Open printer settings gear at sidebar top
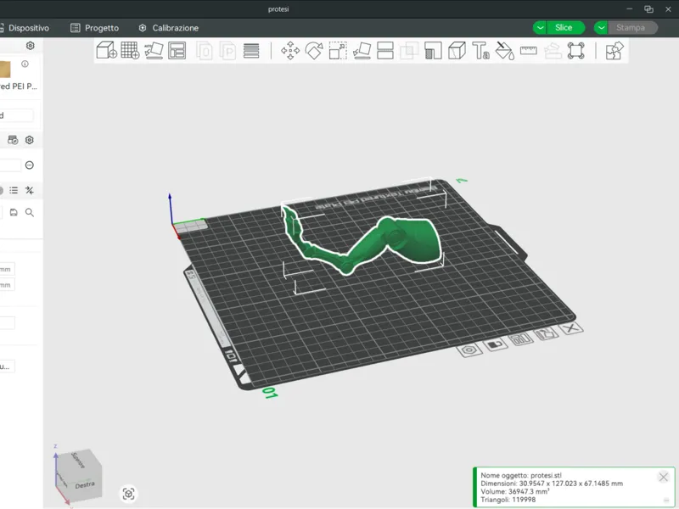Screen dimensions: 679x509 pyautogui.click(x=31, y=46)
